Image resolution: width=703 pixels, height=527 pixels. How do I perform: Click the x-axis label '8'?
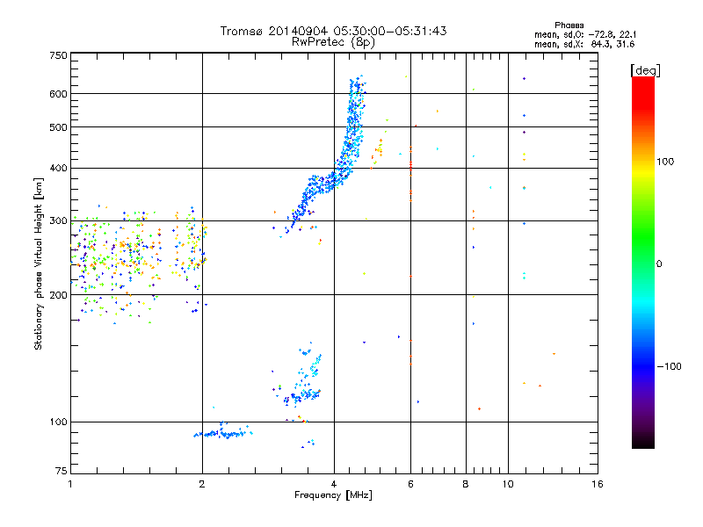tap(466, 484)
